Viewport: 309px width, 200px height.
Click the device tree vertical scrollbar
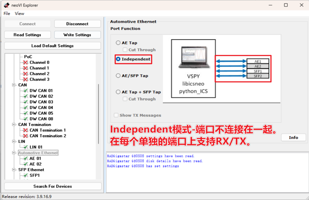[98, 114]
